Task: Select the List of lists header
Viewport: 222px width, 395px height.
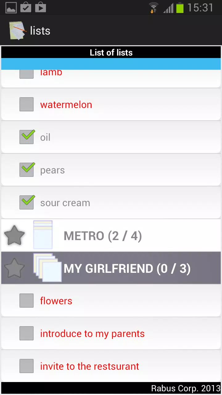Action: (111, 52)
